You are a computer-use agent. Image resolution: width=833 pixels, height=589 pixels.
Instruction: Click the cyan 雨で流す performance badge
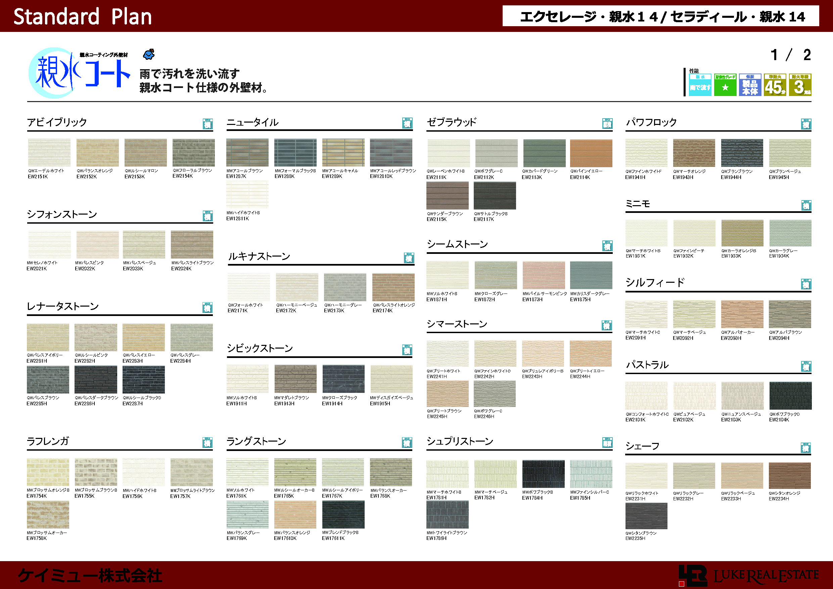[700, 85]
